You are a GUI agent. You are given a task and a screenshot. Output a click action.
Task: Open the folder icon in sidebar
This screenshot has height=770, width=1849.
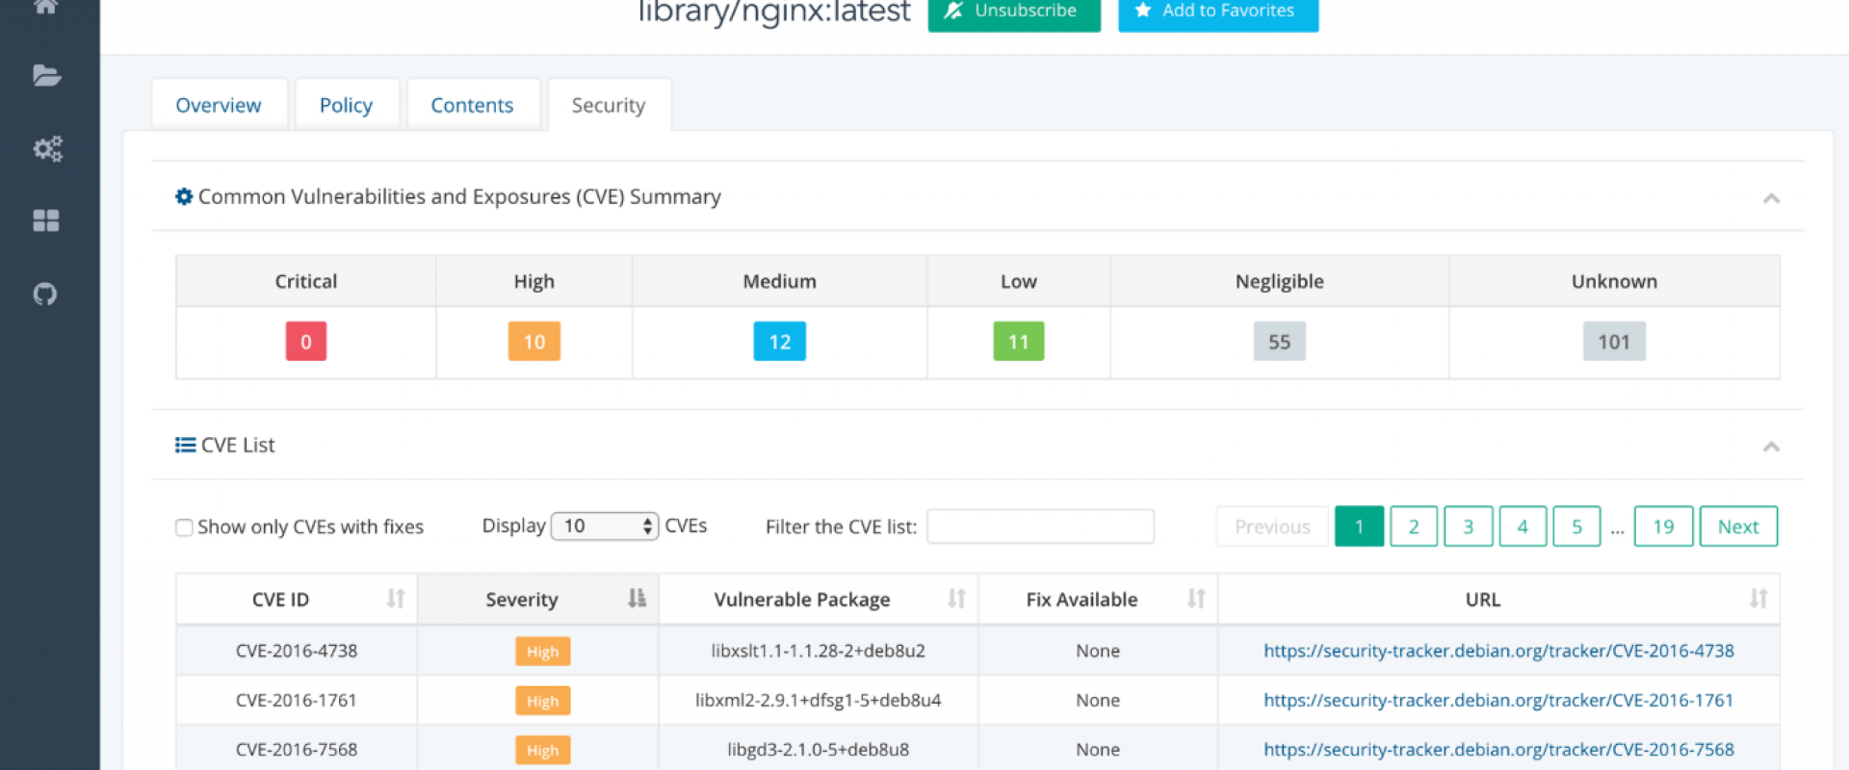tap(46, 75)
